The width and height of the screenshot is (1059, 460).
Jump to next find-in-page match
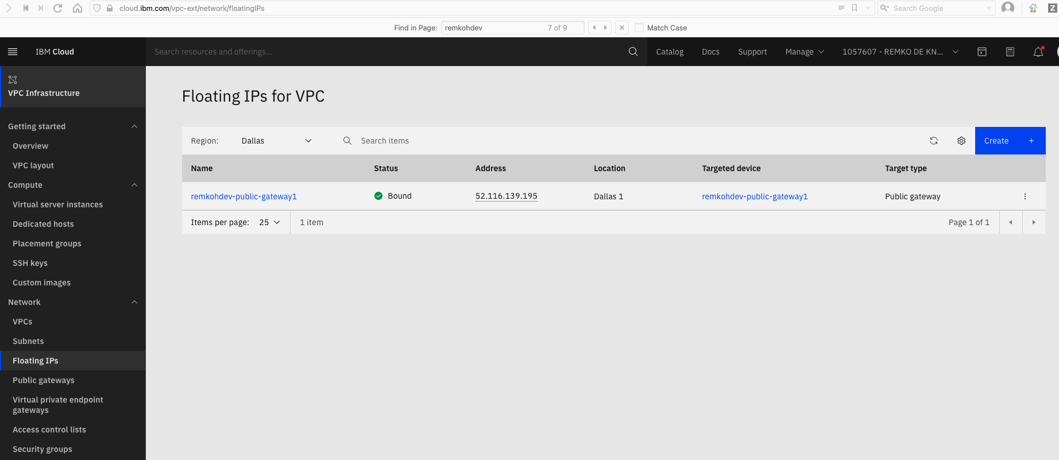(605, 28)
